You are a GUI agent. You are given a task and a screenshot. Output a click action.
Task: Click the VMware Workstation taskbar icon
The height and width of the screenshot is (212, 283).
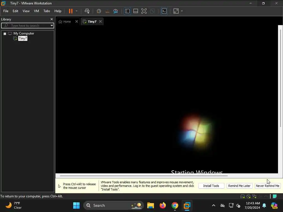[187, 205]
